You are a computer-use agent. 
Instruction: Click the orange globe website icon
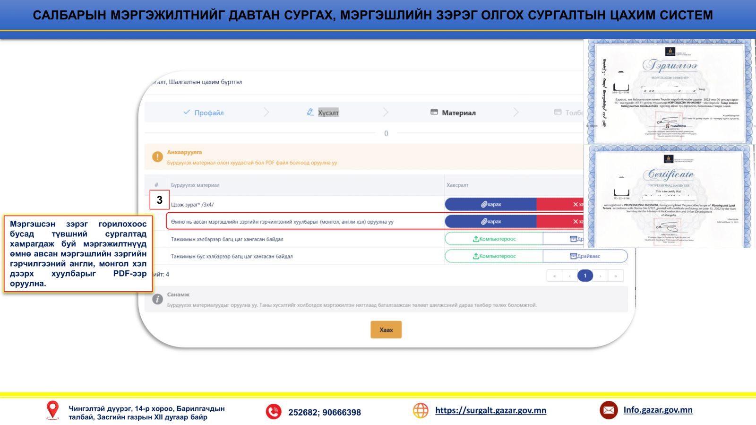point(420,410)
